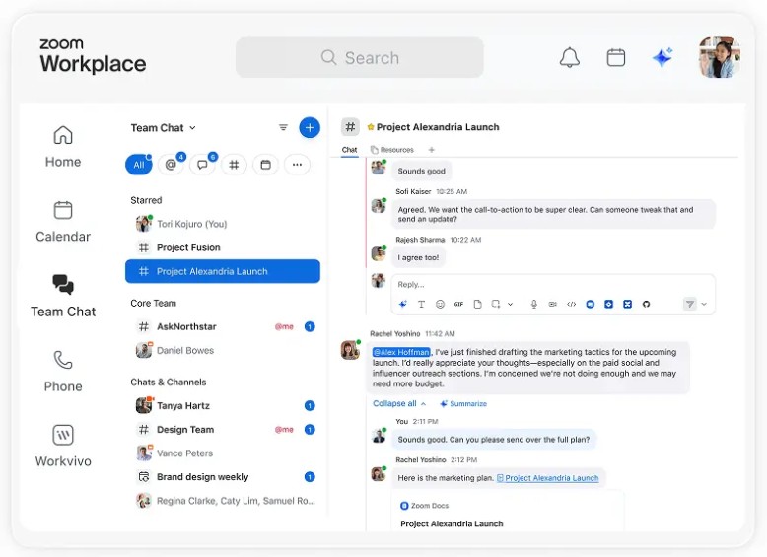Open the calendar icon in the top bar
The width and height of the screenshot is (767, 557).
(616, 58)
